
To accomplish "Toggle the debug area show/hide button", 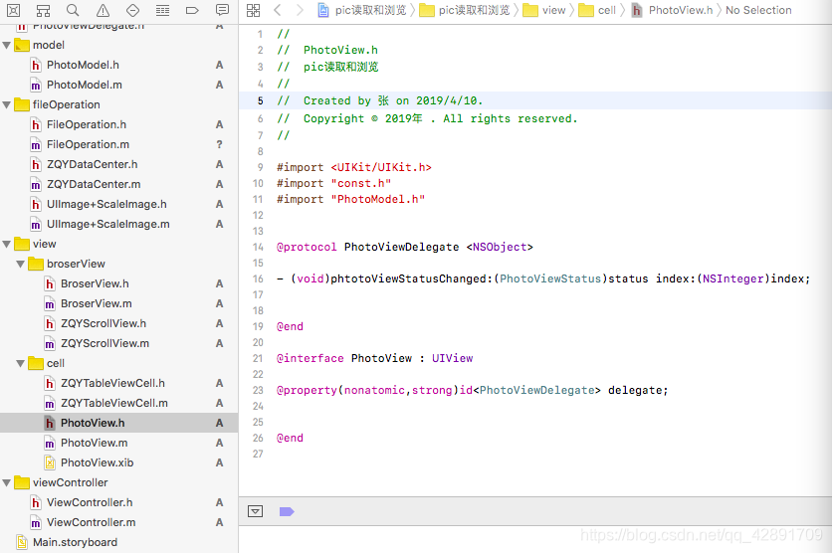I will click(x=255, y=511).
